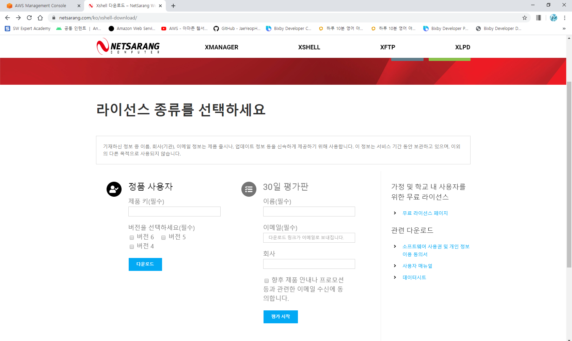Open the XMANAGER menu
Image resolution: width=572 pixels, height=341 pixels.
(x=222, y=47)
